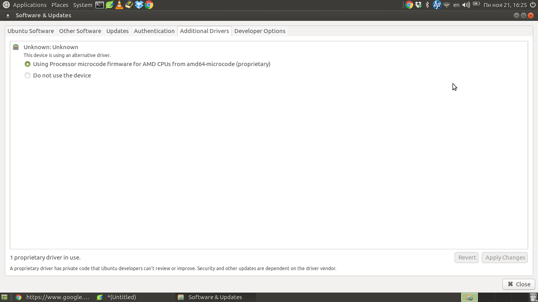Open the power session menu icon
Image resolution: width=538 pixels, height=302 pixels.
(533, 5)
